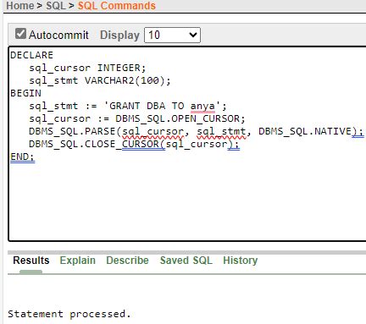Click the Autocommit label text
This screenshot has width=366, height=324.
coord(58,35)
